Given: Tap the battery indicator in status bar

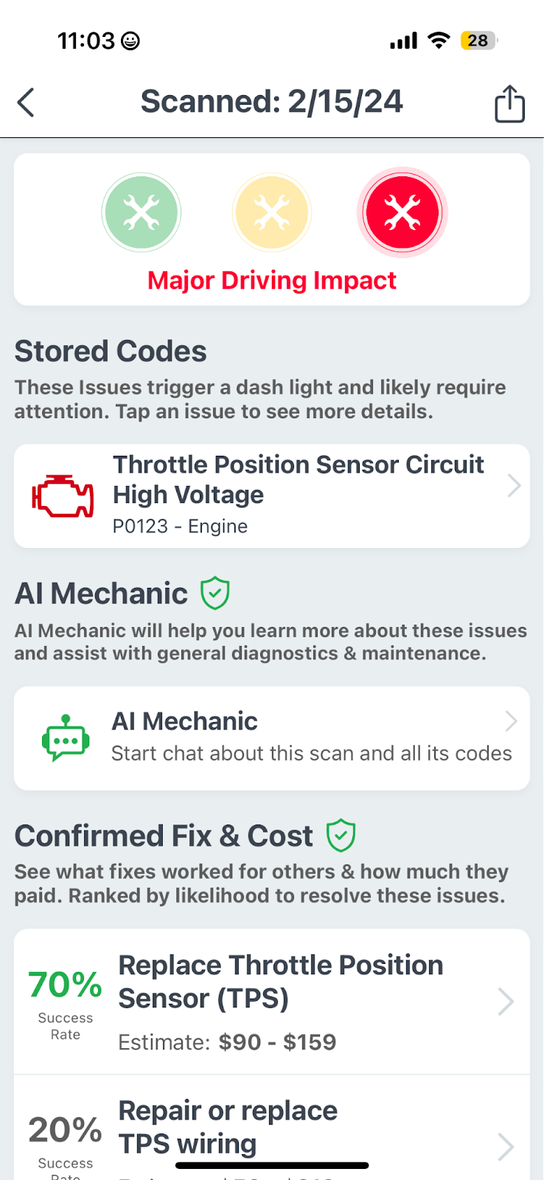Looking at the screenshot, I should pyautogui.click(x=478, y=41).
